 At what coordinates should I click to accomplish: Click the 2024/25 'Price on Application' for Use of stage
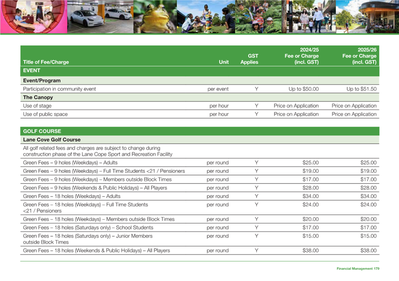[x=296, y=105]
